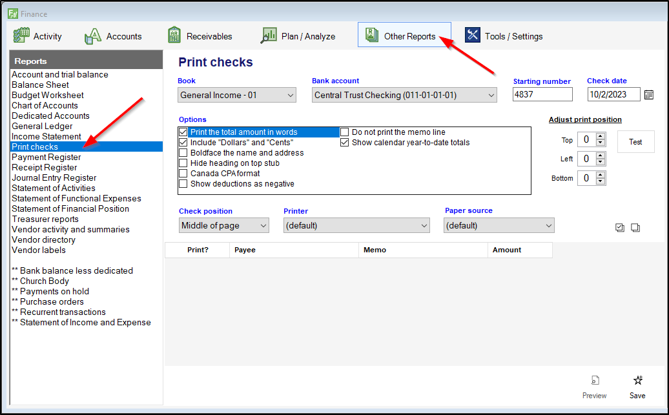This screenshot has height=415, width=669.
Task: Select Payment Register in the Reports list
Action: [x=46, y=157]
